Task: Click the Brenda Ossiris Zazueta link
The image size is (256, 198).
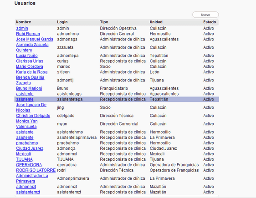Action: point(30,80)
